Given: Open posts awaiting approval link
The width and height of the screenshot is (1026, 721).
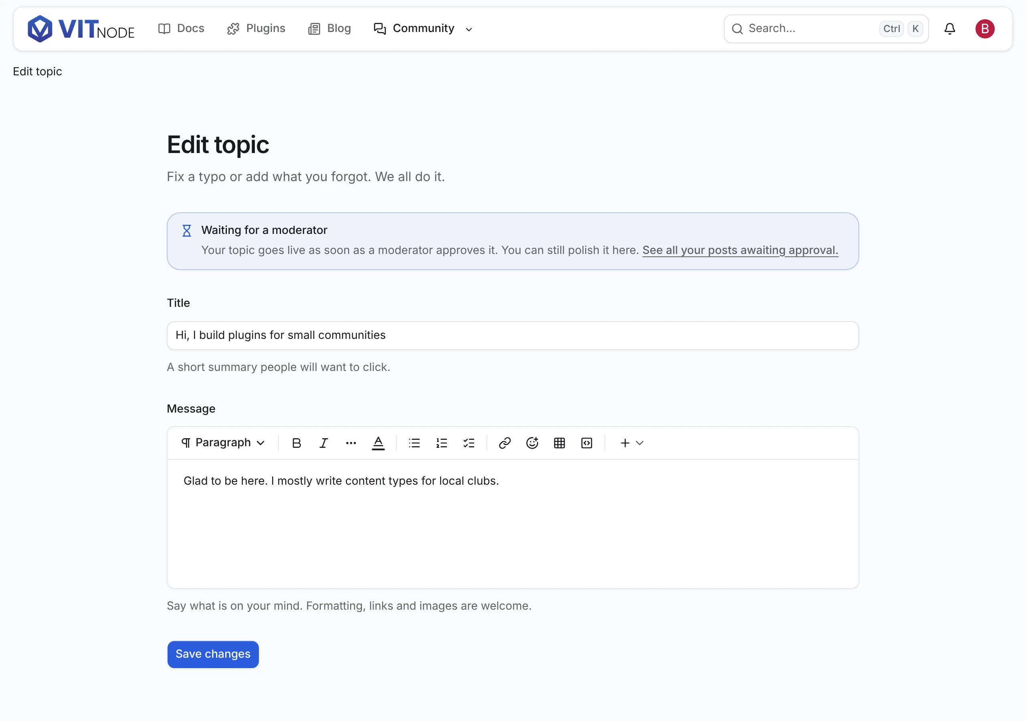Looking at the screenshot, I should click(x=740, y=250).
